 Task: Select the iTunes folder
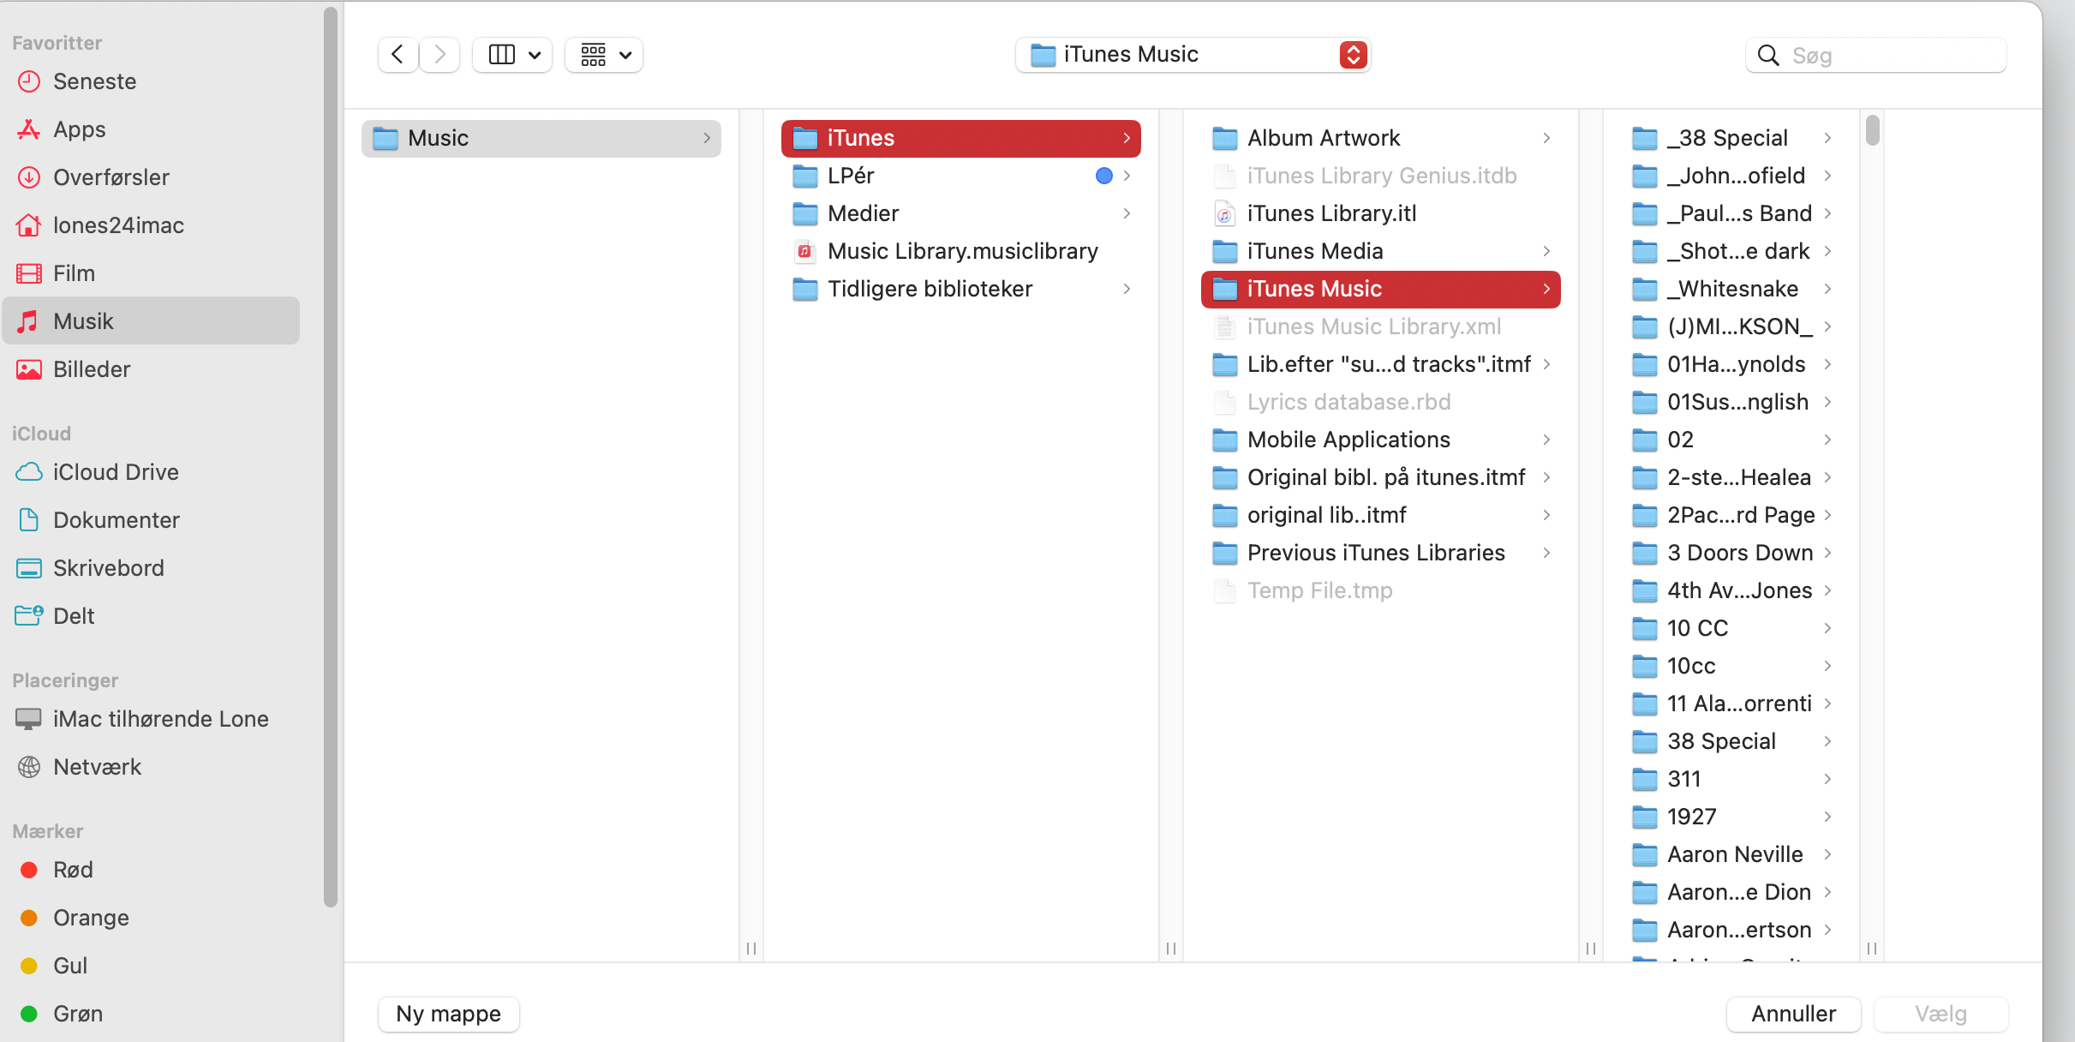click(961, 138)
